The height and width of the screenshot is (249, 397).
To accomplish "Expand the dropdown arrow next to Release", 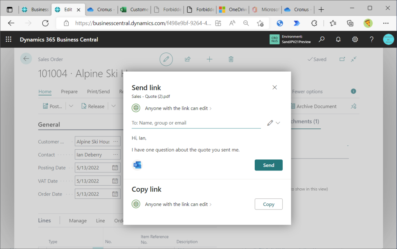I will [114, 106].
